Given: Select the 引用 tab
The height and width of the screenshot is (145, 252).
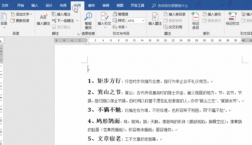Looking at the screenshot, I should pyautogui.click(x=77, y=6).
